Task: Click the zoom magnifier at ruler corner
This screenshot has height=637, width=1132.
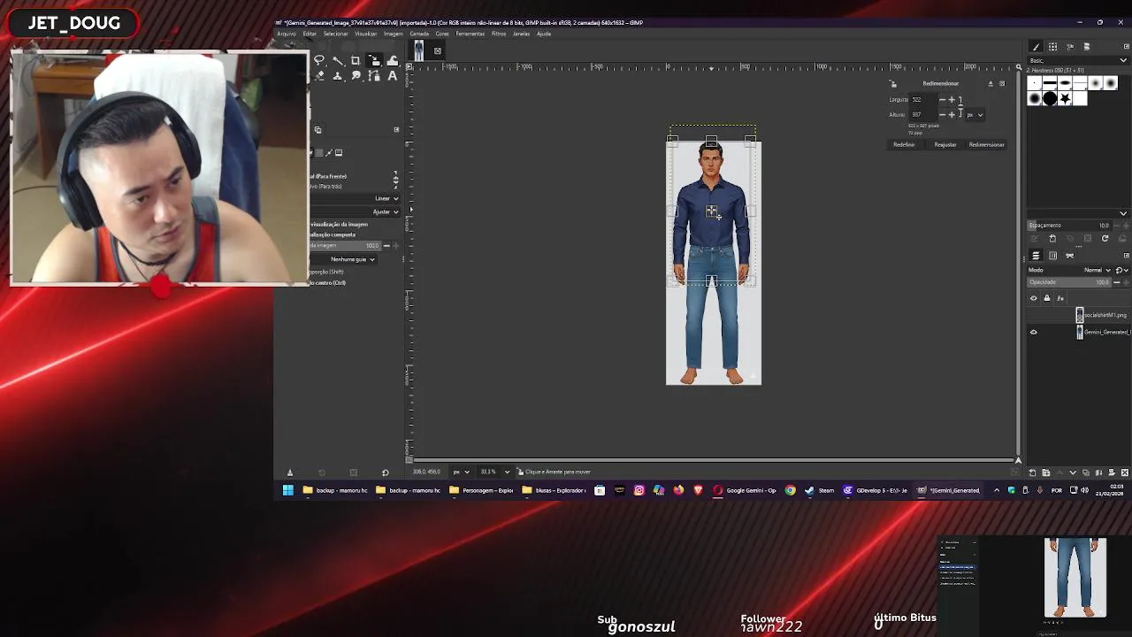Action: [x=1019, y=67]
